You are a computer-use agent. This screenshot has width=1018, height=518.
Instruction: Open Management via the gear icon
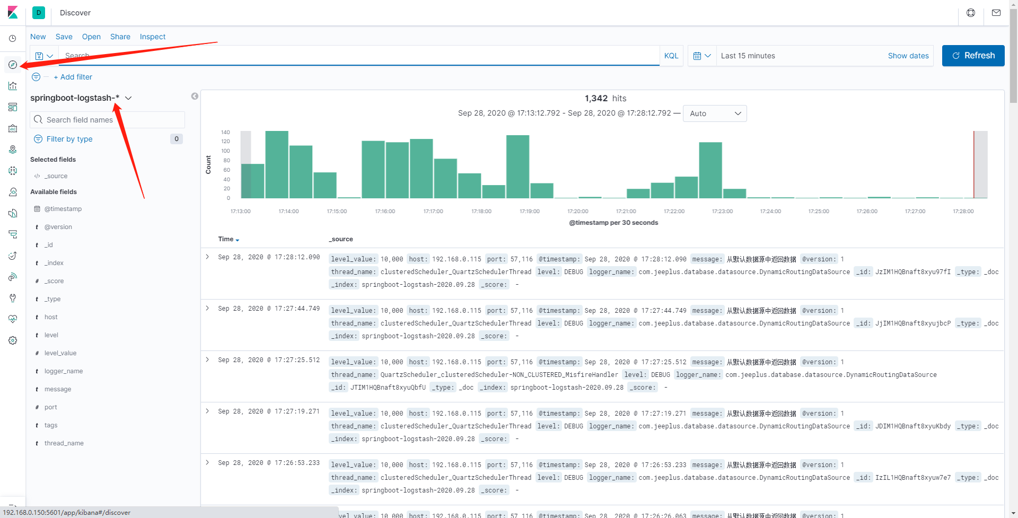point(13,340)
